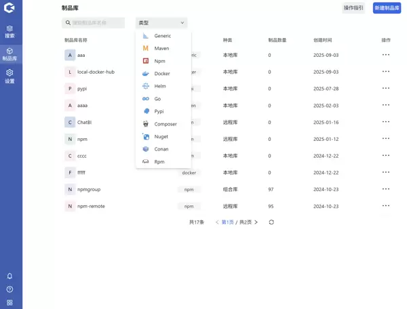Choose the Docker option in type list
Image resolution: width=407 pixels, height=309 pixels.
161,74
